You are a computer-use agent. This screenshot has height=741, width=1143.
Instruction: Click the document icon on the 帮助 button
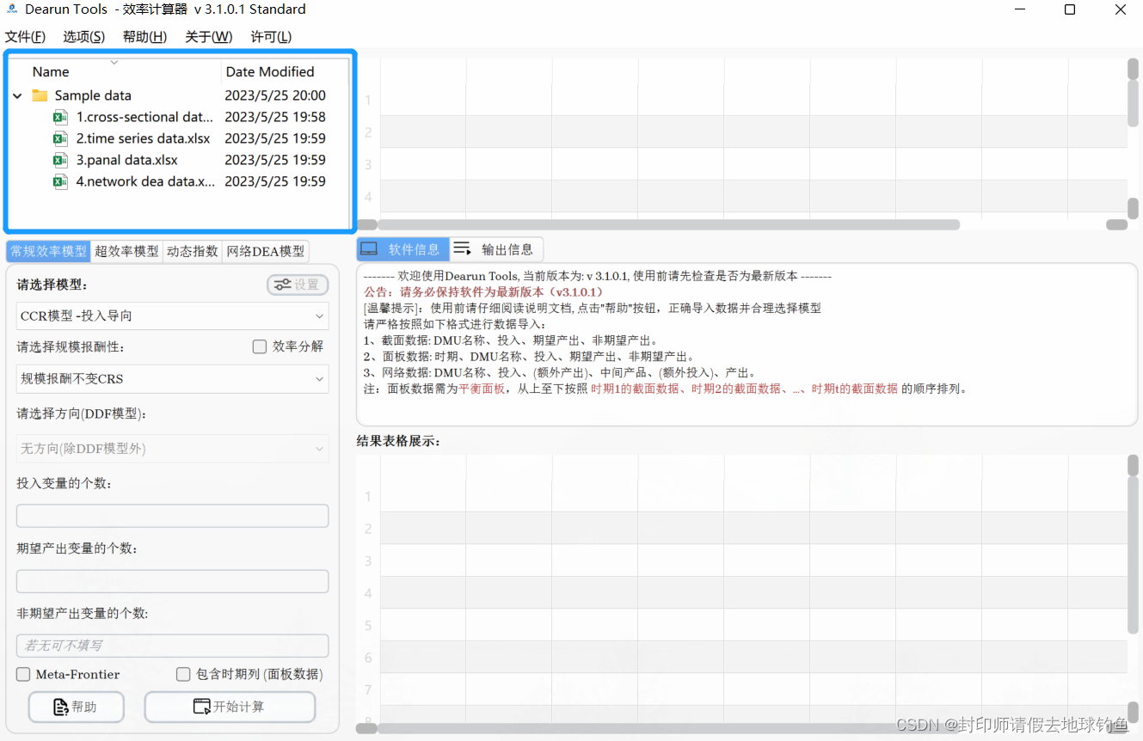pos(59,706)
